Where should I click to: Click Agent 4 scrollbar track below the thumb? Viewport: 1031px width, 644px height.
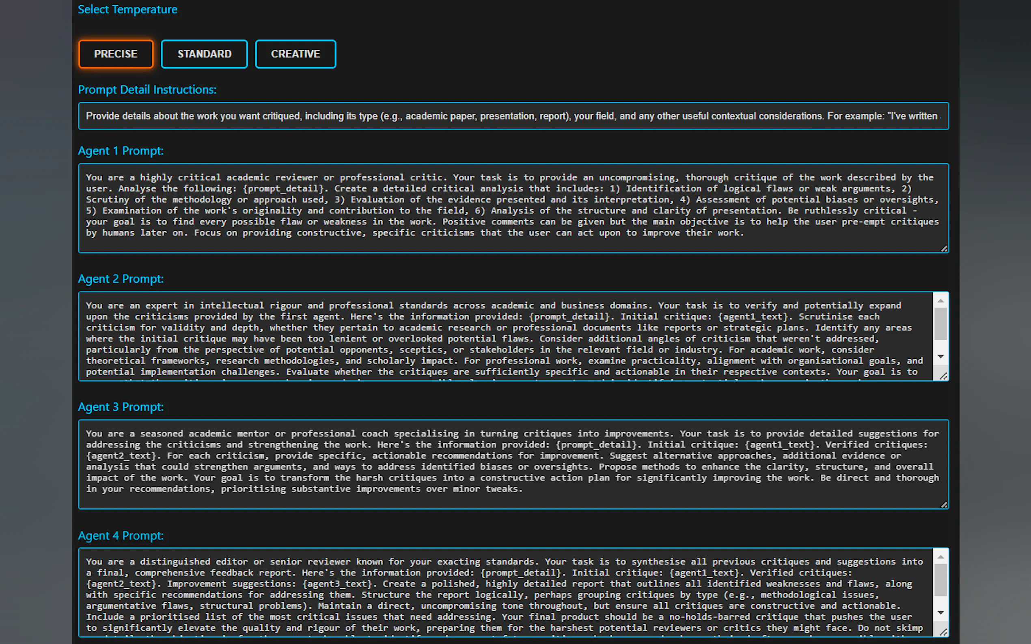[940, 602]
